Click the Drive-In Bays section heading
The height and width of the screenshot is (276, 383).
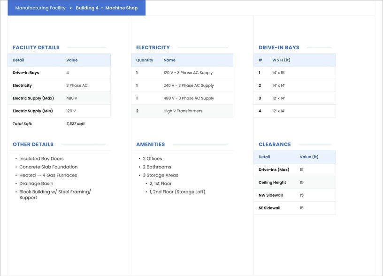[279, 47]
